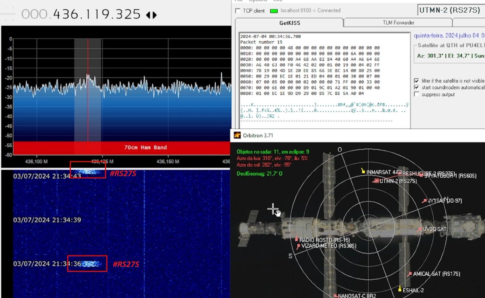
Task: Enable the TCP client checkbox
Action: (237, 10)
